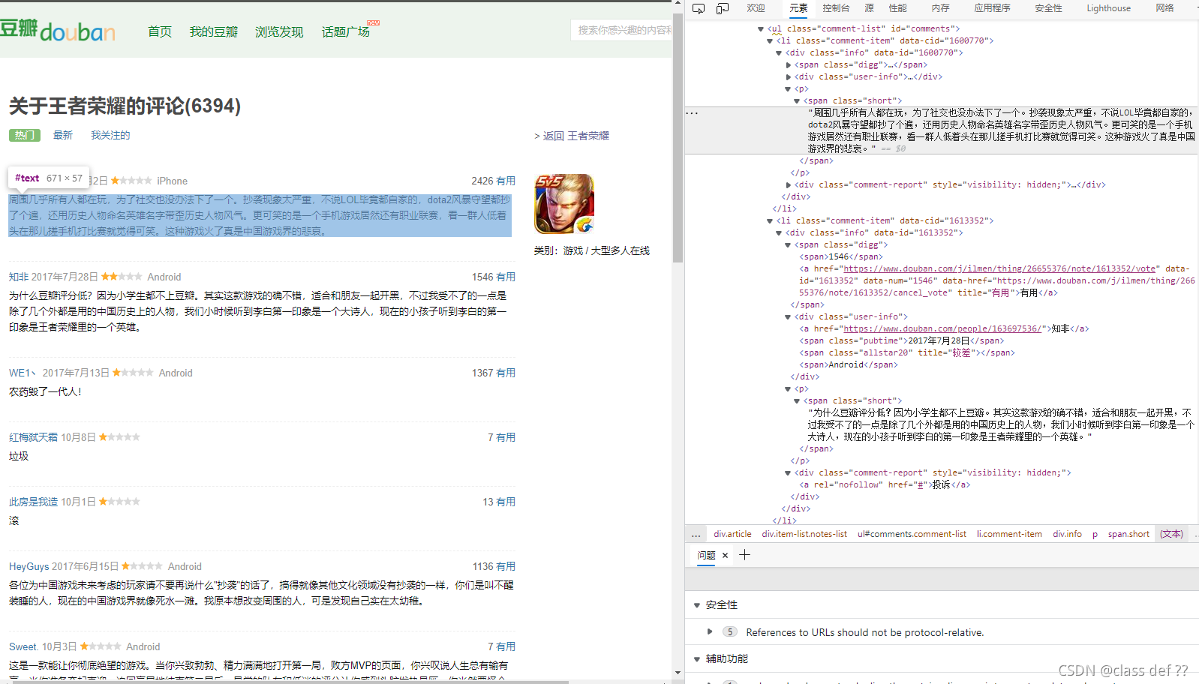Collapse the 安全性 issues section
The height and width of the screenshot is (684, 1199).
tap(697, 605)
